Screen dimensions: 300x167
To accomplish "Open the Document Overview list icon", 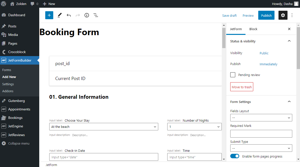I will coord(95,15).
